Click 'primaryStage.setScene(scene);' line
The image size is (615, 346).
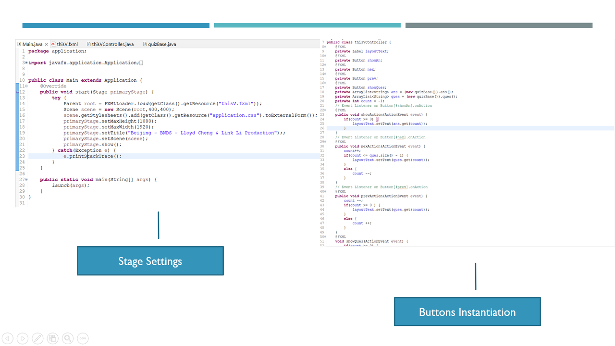click(106, 138)
